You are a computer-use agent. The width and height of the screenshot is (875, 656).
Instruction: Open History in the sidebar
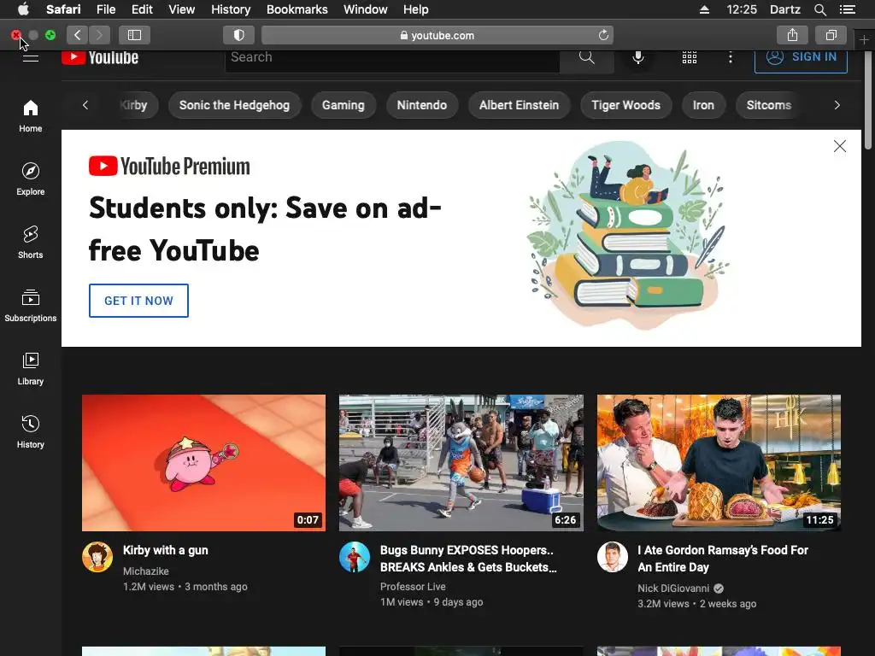tap(31, 431)
